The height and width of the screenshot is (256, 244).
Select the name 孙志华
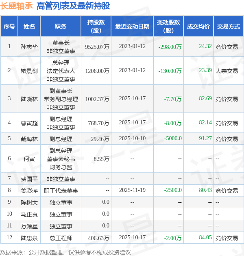coord(29,47)
